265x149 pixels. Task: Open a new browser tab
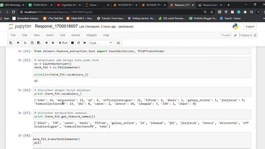coord(229,5)
